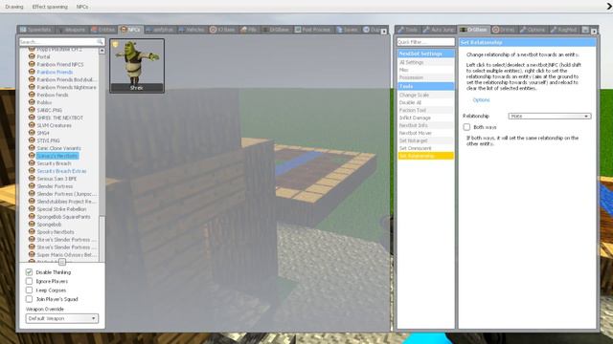Select Slendytubbies Project category
The width and height of the screenshot is (613, 344).
click(x=66, y=202)
